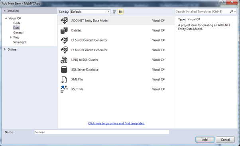
Task: Click Visual C# type in XSLT File row
Action: tap(158, 89)
